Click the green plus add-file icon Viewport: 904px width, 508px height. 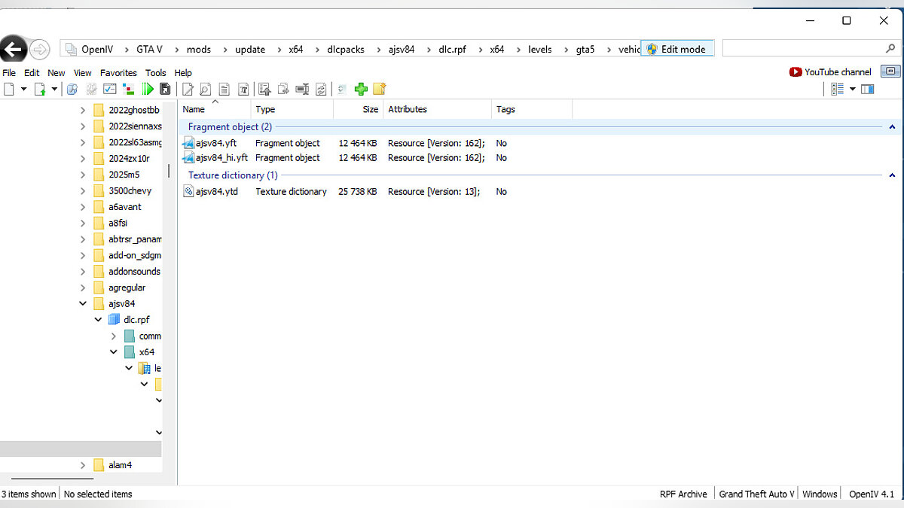[x=361, y=89]
